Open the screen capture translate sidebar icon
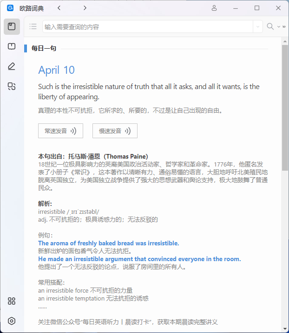The height and width of the screenshot is (333, 289). point(12,86)
